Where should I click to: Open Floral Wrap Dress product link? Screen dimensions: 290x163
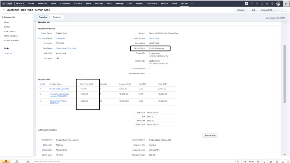[59, 95]
